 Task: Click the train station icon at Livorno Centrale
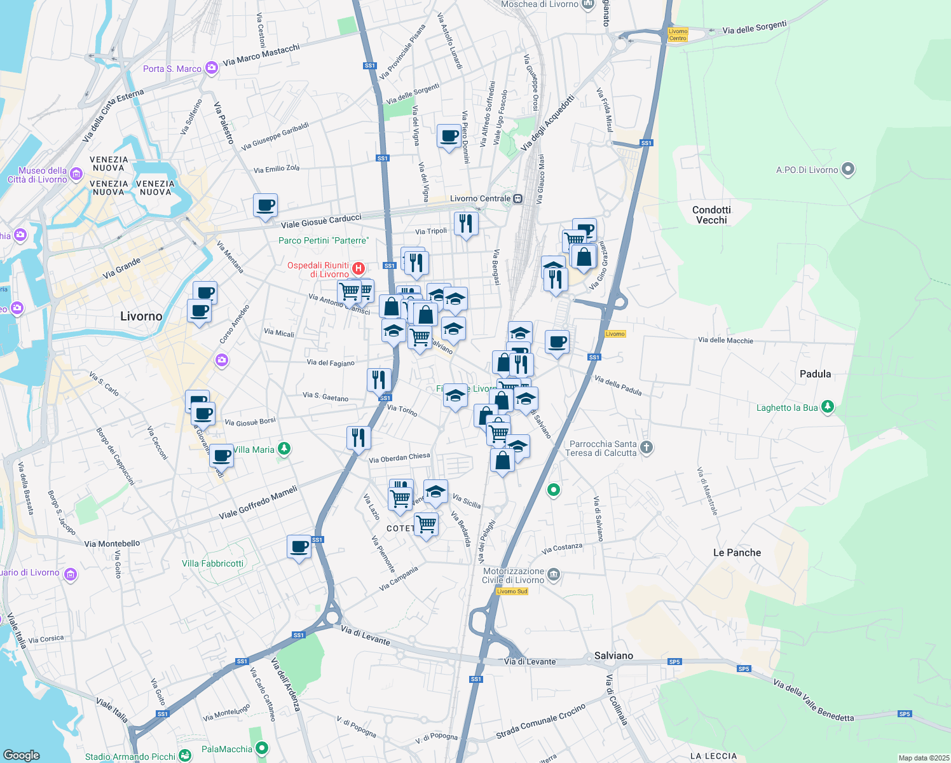[517, 199]
